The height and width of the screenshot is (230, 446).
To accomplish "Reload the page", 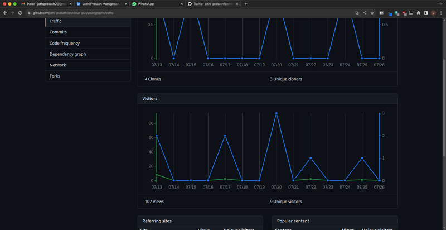I will (20, 12).
